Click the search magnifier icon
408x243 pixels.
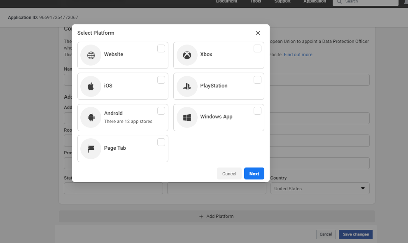click(x=340, y=2)
